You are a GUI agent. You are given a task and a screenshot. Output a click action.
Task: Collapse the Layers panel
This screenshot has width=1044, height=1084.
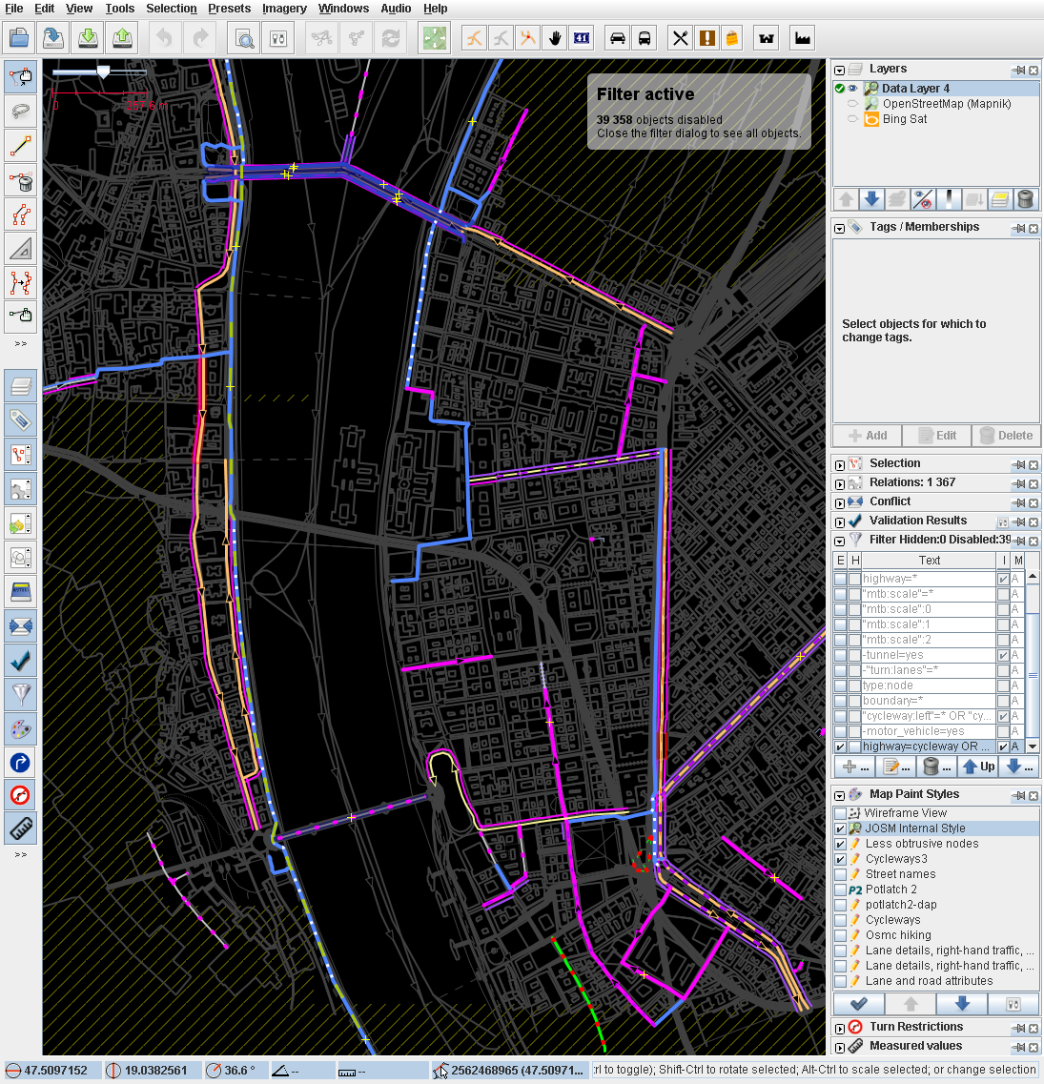coord(839,70)
